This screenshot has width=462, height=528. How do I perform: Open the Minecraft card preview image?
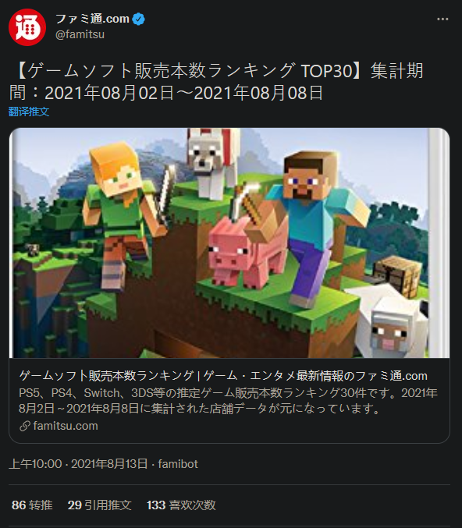229,243
